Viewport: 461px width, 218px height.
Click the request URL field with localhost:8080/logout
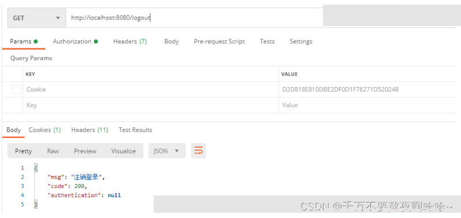[x=194, y=18]
